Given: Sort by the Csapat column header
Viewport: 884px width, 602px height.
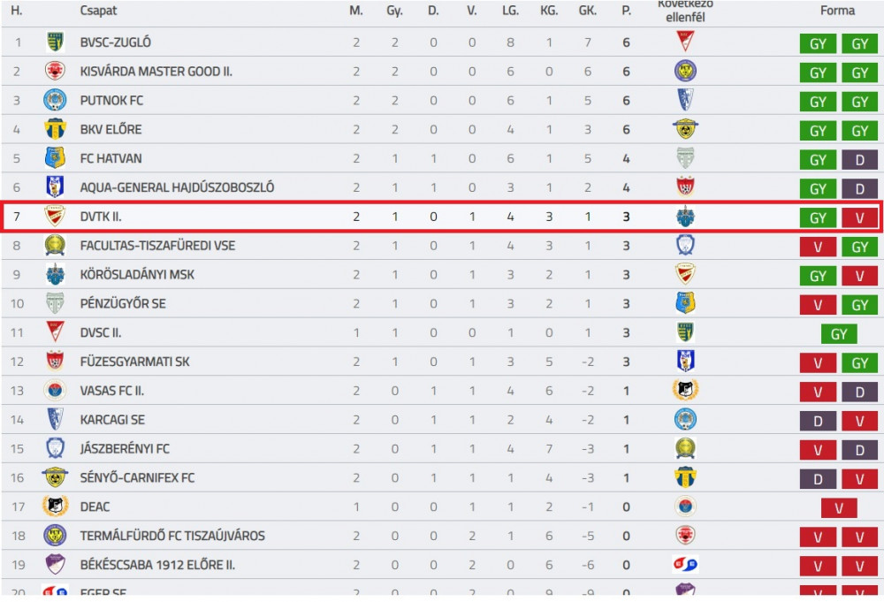Looking at the screenshot, I should pos(99,11).
